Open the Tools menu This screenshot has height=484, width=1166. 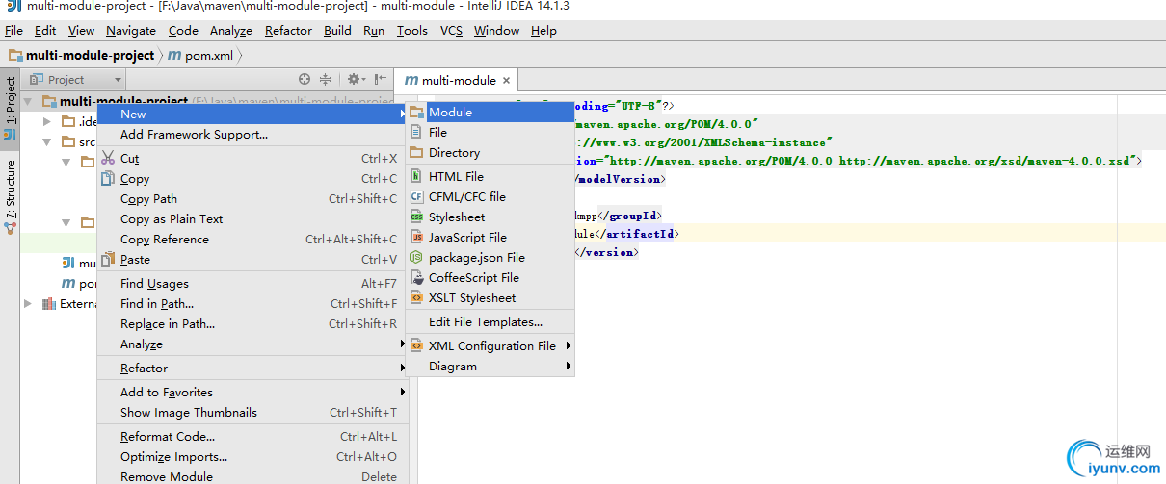click(x=412, y=30)
